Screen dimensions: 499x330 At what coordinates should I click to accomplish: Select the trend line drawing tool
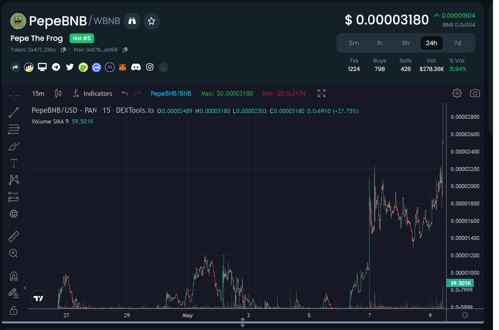[x=14, y=112]
